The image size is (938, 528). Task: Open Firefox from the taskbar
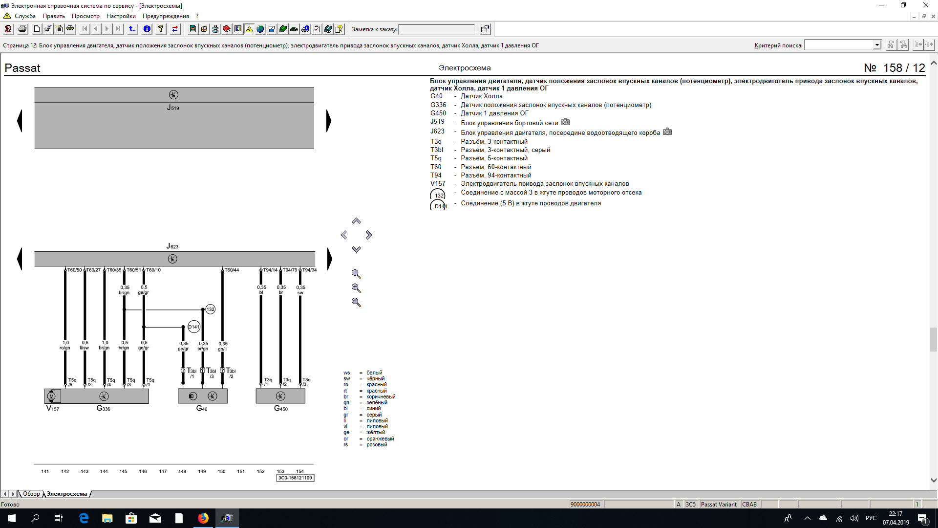pos(203,518)
